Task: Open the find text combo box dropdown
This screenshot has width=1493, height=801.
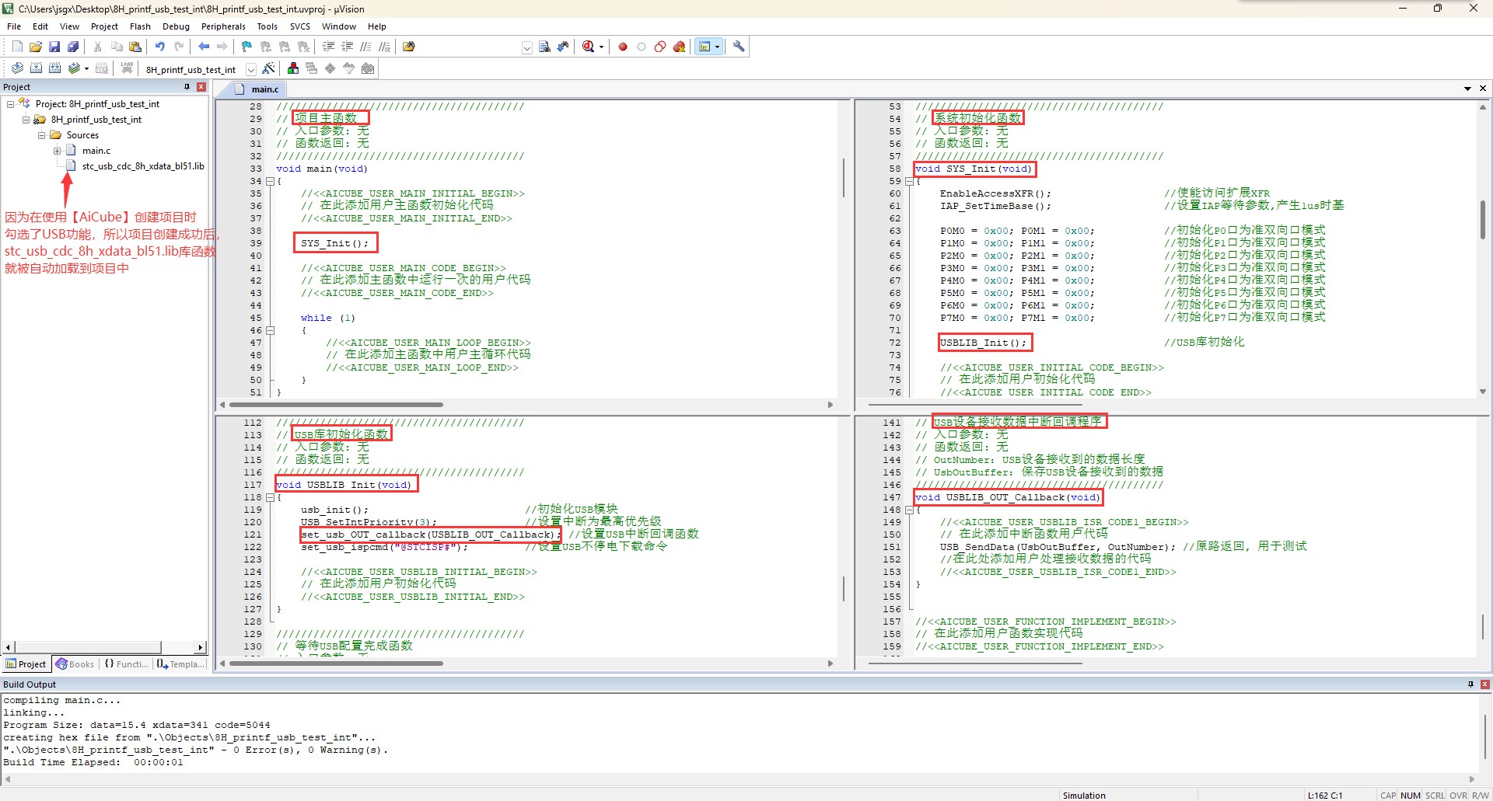Action: point(527,47)
